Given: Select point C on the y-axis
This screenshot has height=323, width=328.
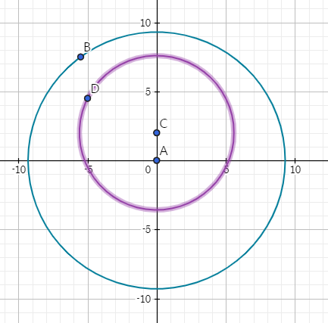Looking at the screenshot, I should tap(157, 132).
